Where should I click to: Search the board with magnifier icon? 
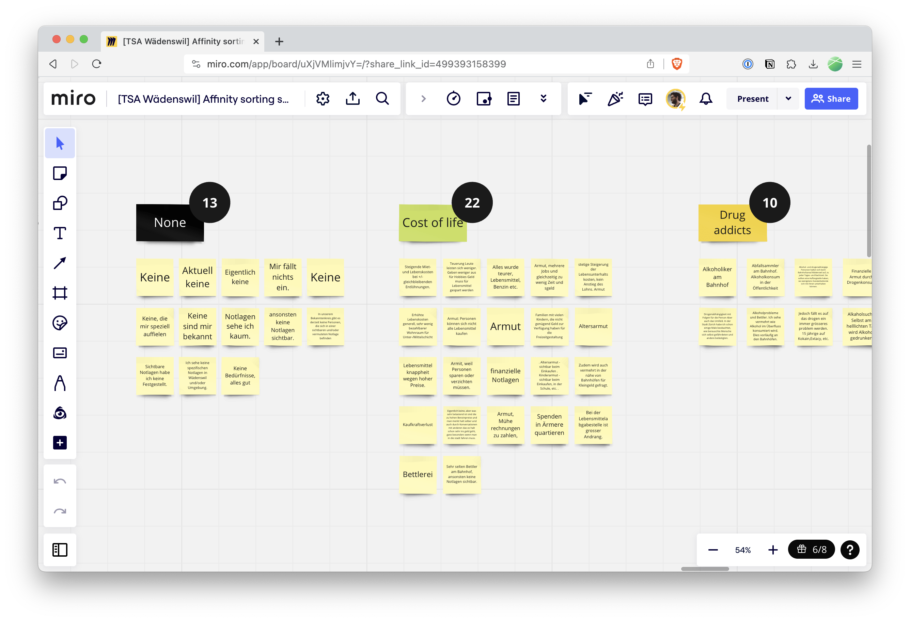[382, 99]
